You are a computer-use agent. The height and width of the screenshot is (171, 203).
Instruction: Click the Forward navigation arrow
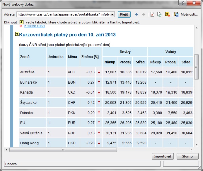pos(143,14)
